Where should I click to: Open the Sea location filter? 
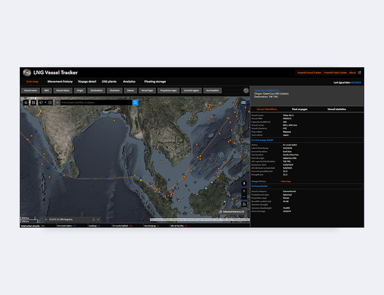pyautogui.click(x=213, y=91)
